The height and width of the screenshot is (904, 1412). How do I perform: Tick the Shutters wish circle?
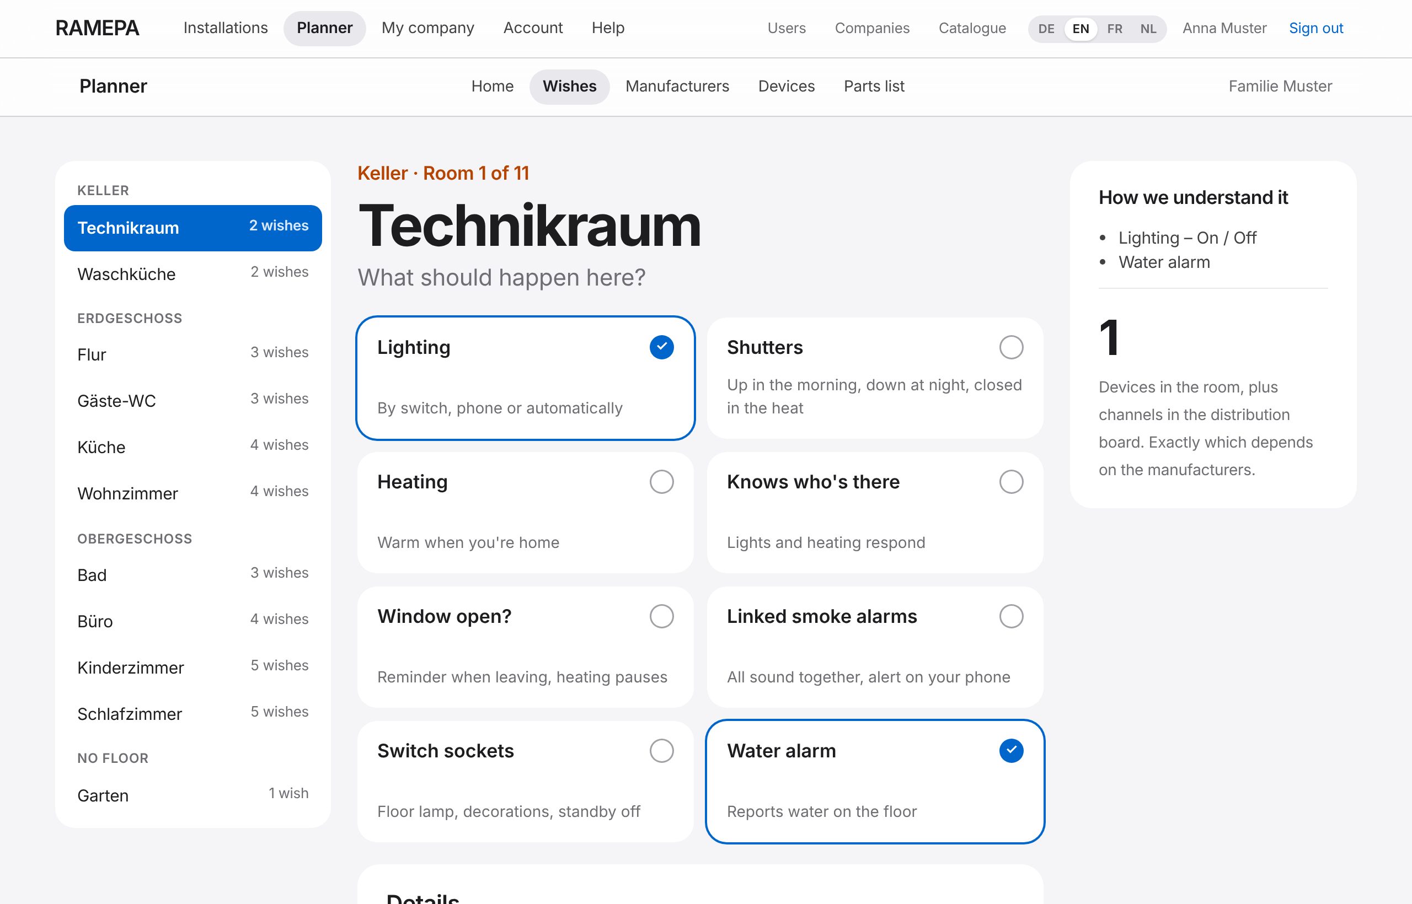(1011, 347)
